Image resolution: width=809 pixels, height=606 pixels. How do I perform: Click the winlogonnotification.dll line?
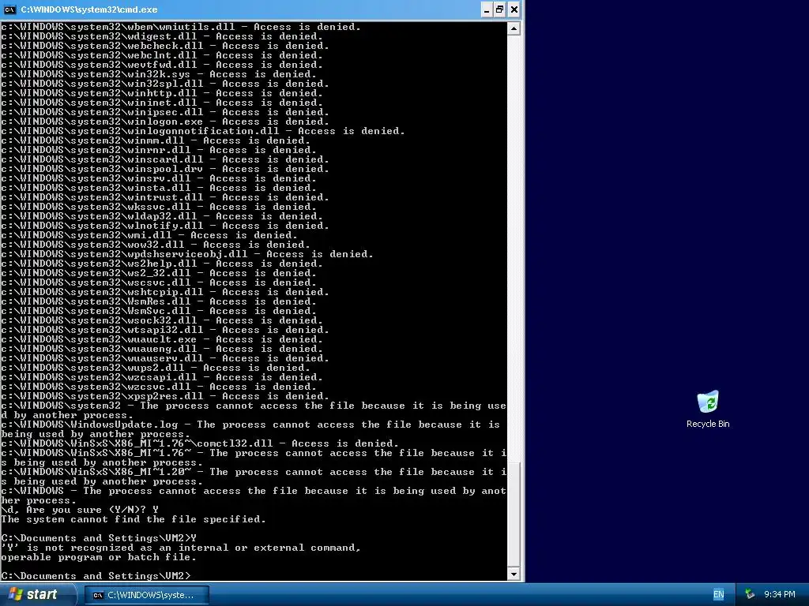pyautogui.click(x=203, y=131)
